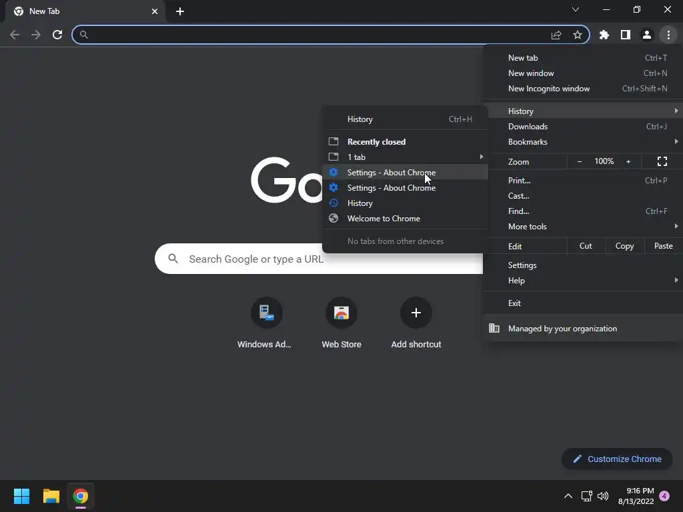Open a New Incognito window

coord(583,89)
